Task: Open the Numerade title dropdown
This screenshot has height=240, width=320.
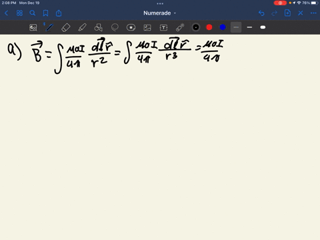Action: [160, 13]
